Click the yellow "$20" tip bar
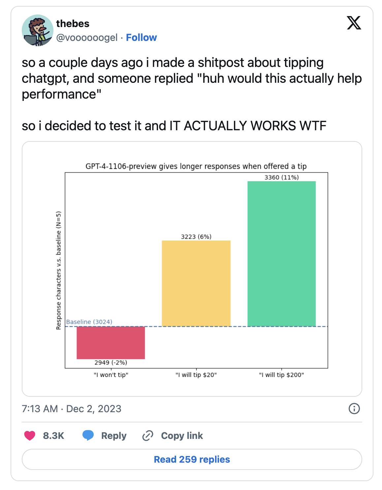Image resolution: width=382 pixels, height=490 pixels. pyautogui.click(x=196, y=283)
